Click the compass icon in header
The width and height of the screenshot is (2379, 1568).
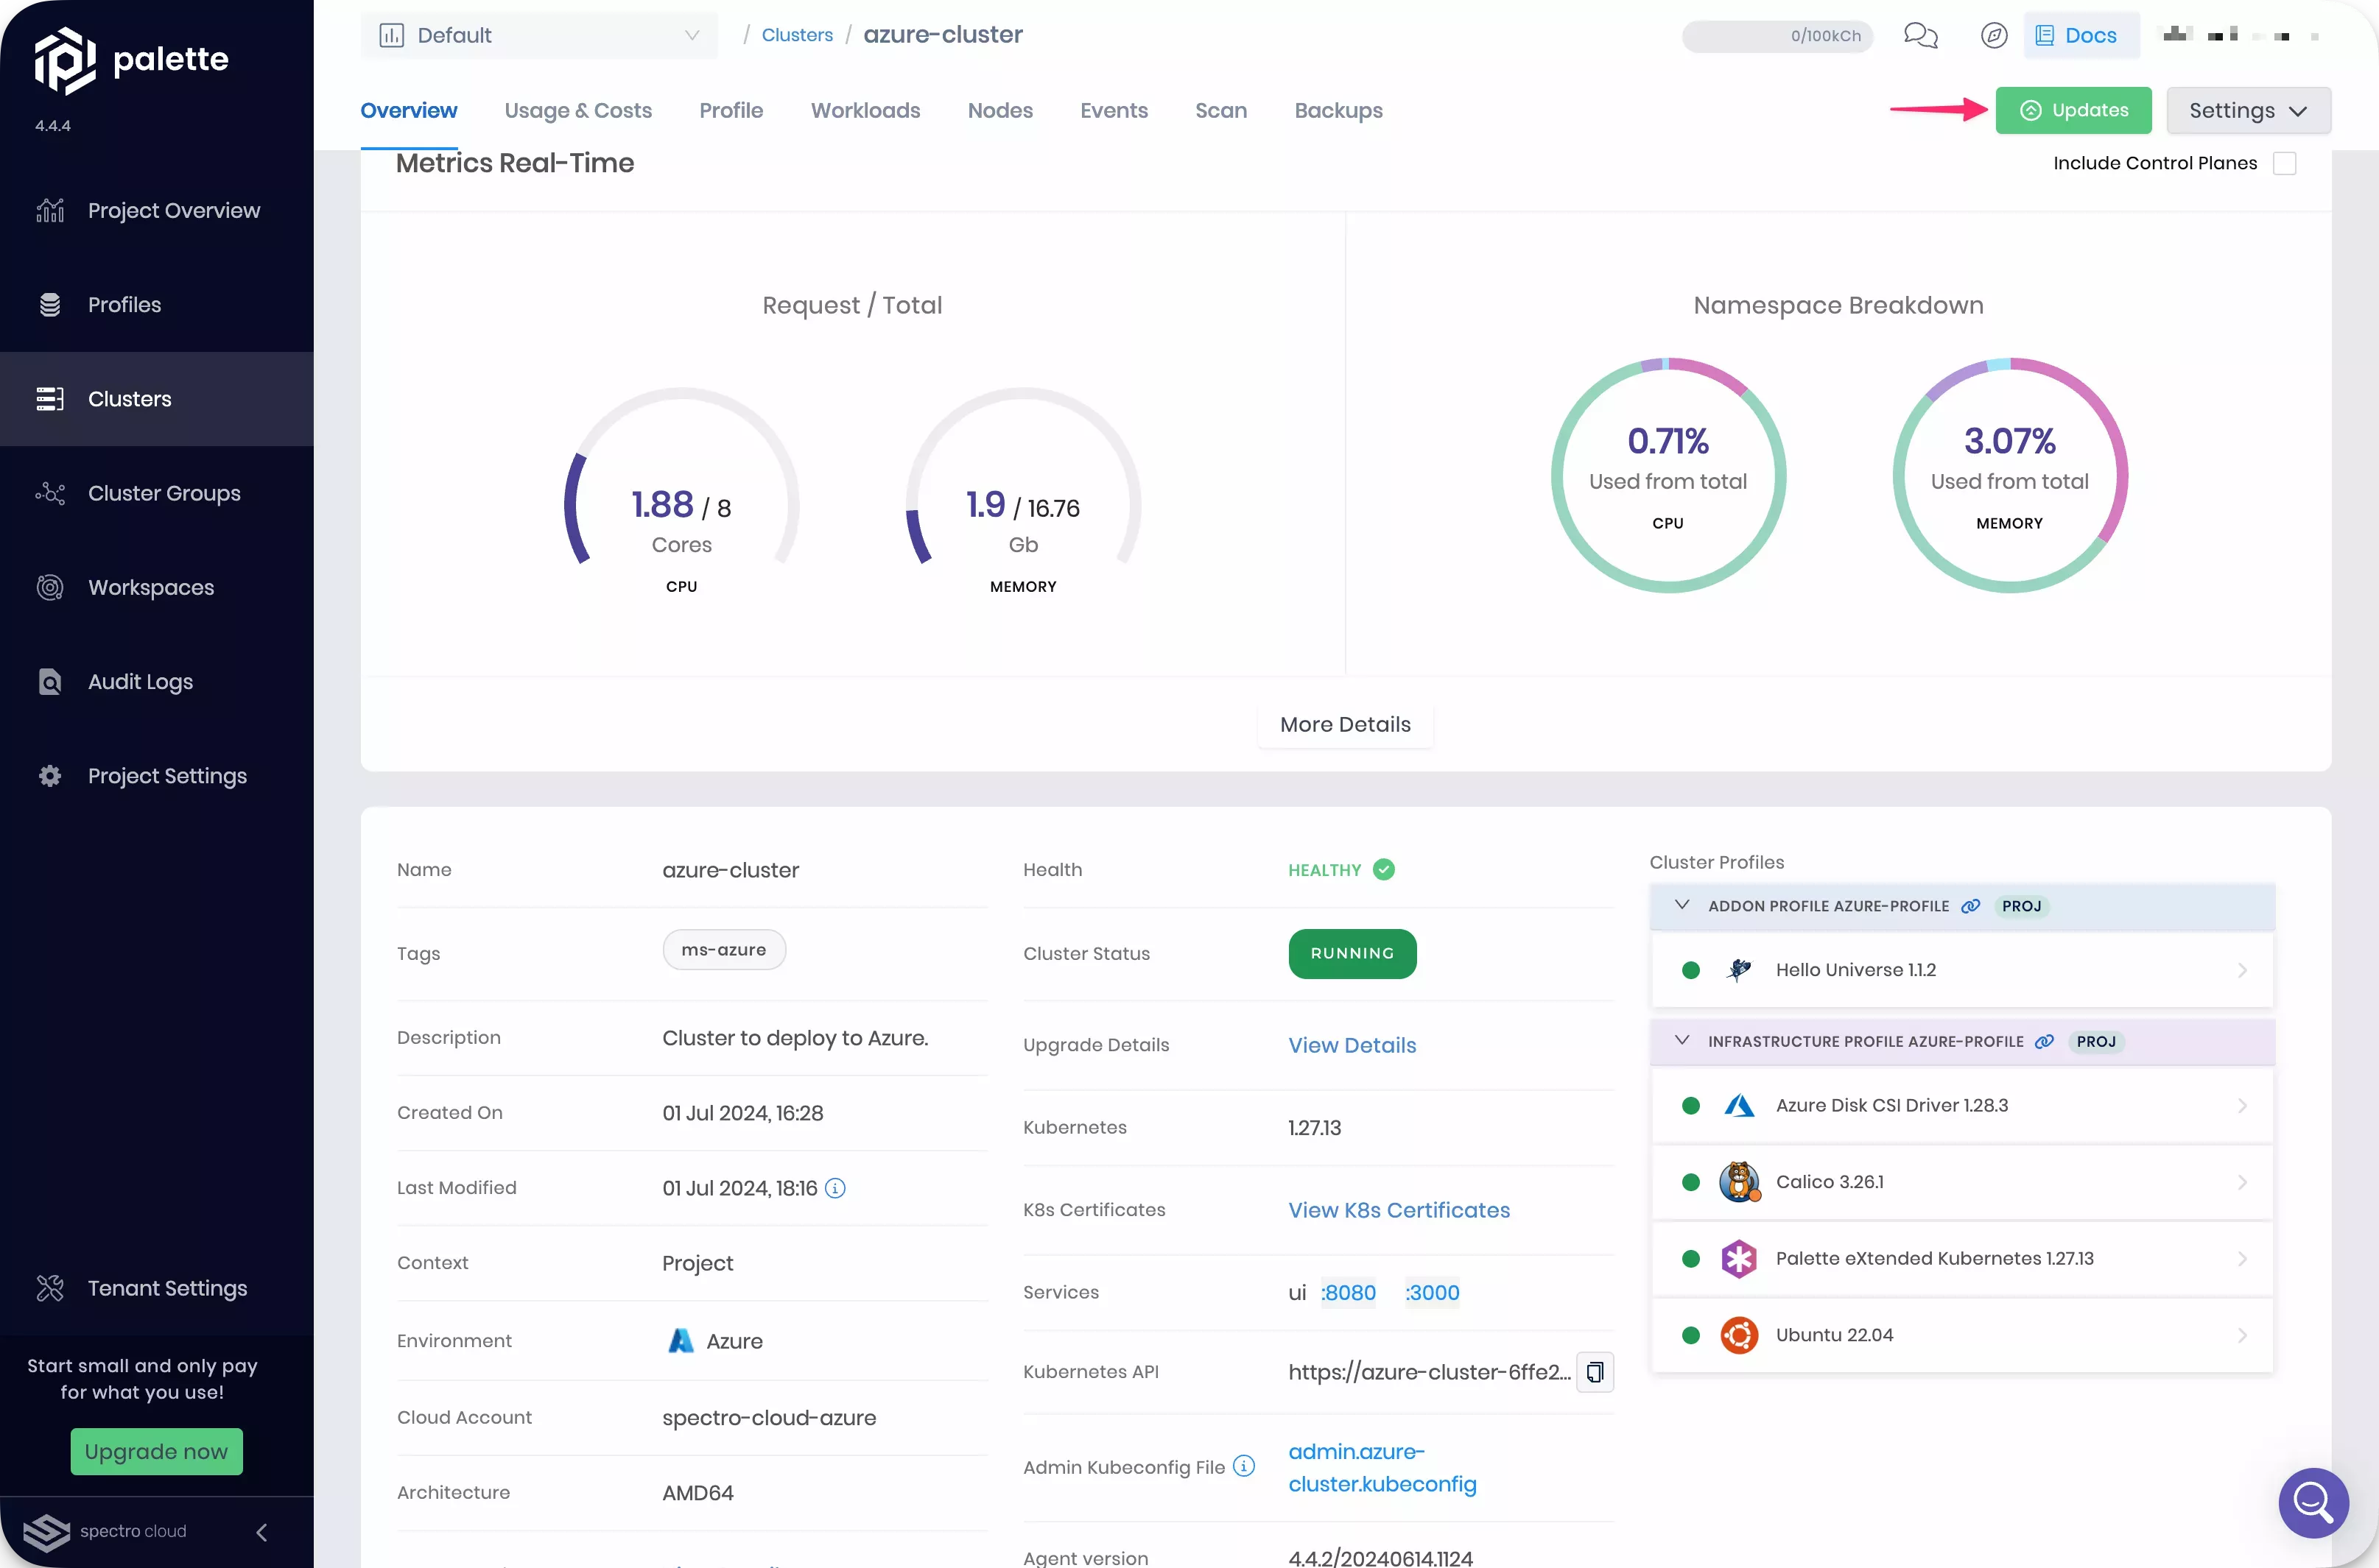(1993, 36)
